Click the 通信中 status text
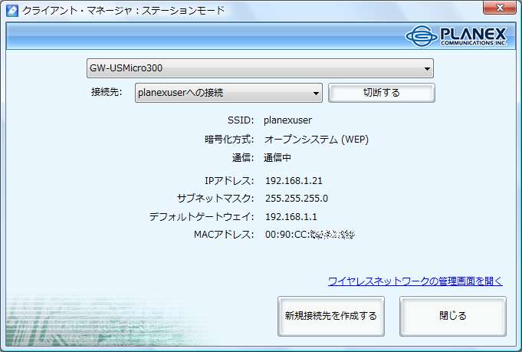Image resolution: width=522 pixels, height=352 pixels. tap(277, 157)
